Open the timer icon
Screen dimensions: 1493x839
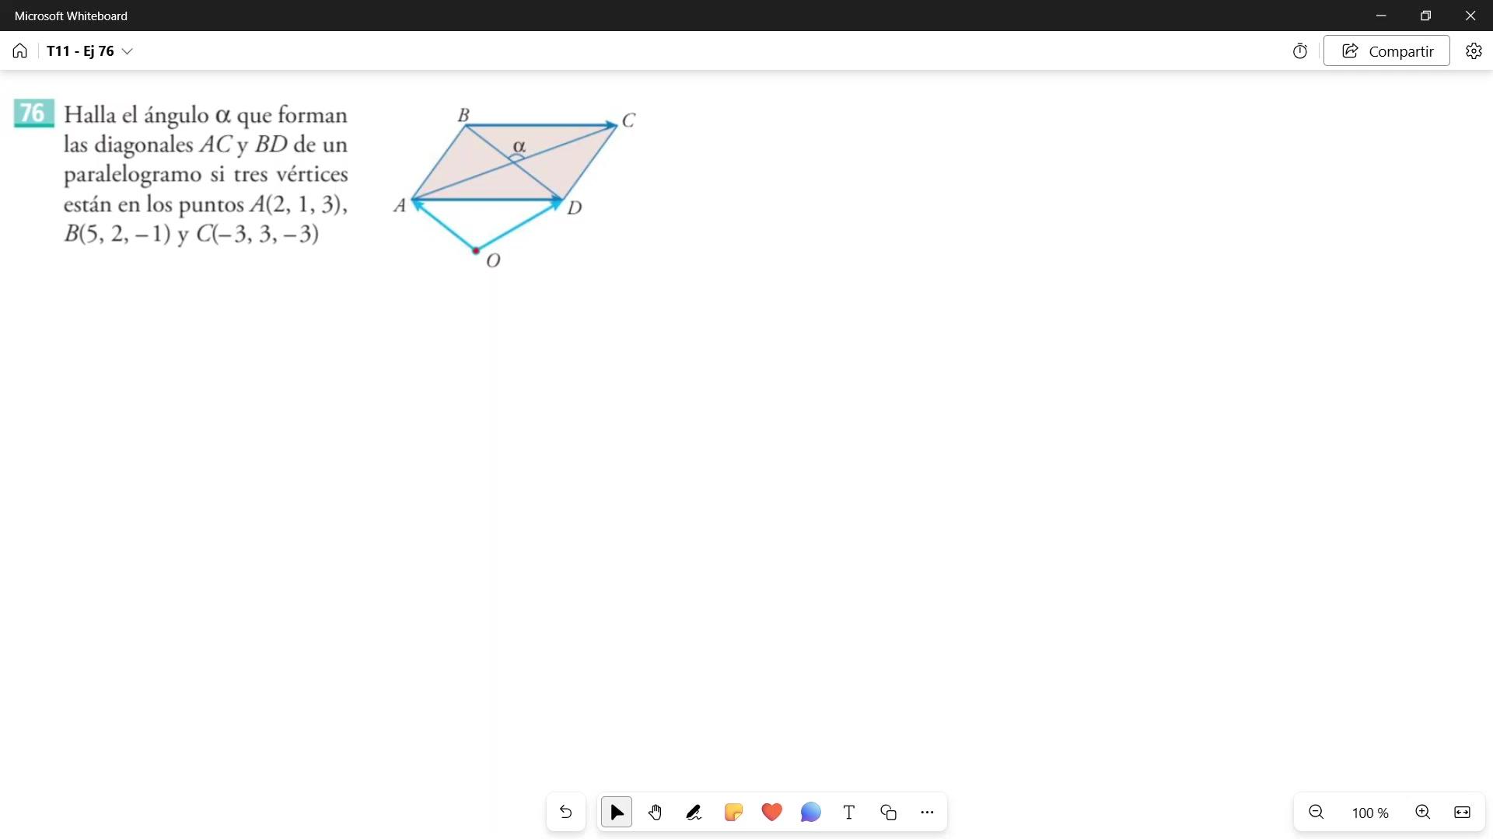[1300, 51]
